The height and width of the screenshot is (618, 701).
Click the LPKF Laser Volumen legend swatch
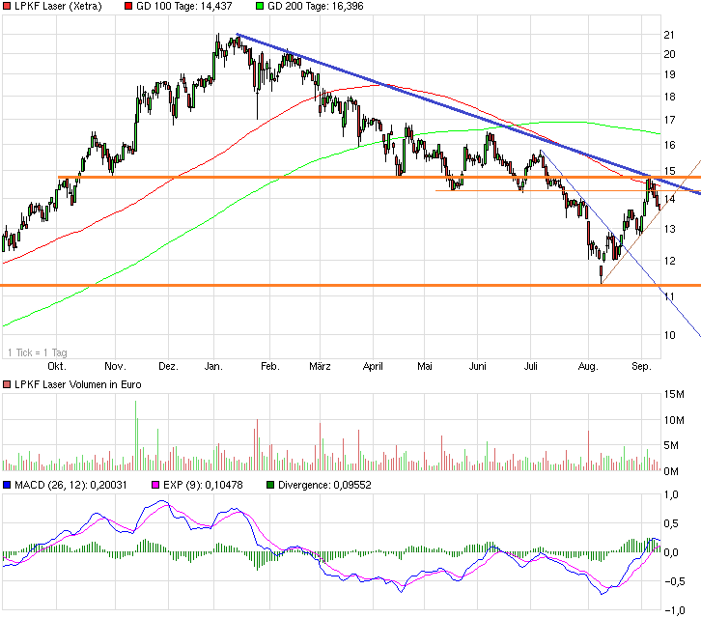tap(7, 384)
